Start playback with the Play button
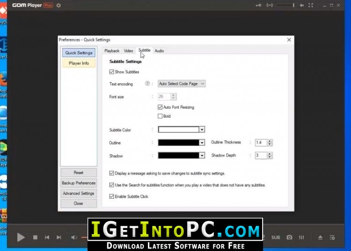This screenshot has width=351, height=251. 21,237
